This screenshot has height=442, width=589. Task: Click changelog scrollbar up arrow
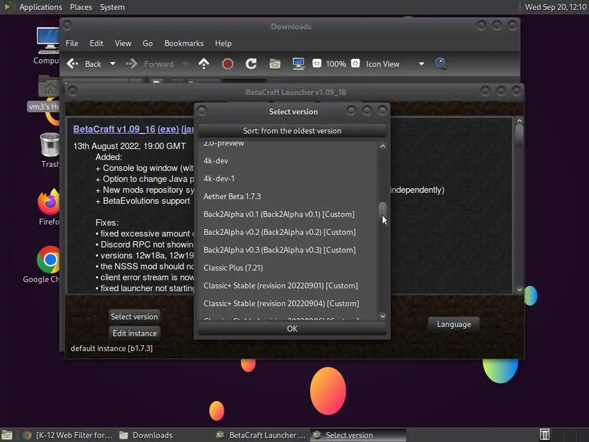point(519,121)
